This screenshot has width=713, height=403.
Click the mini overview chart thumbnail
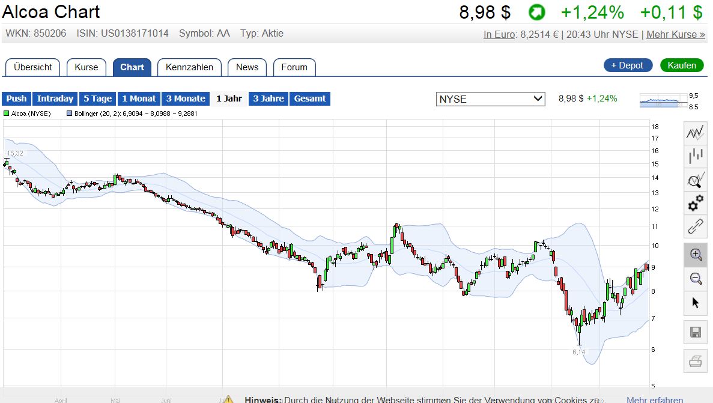663,100
